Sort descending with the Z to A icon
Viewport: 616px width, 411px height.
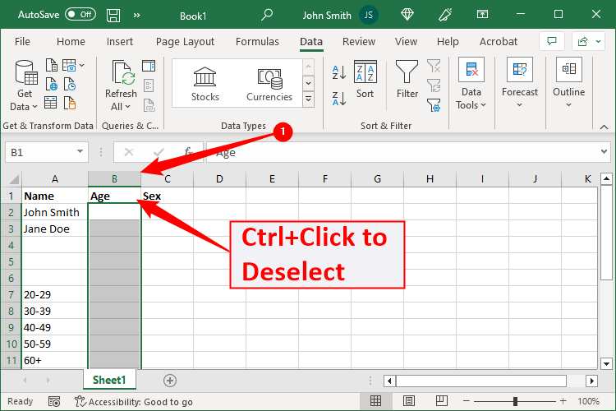pyautogui.click(x=339, y=98)
